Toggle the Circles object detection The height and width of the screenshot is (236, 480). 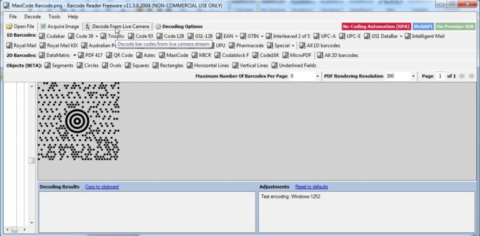click(x=87, y=66)
